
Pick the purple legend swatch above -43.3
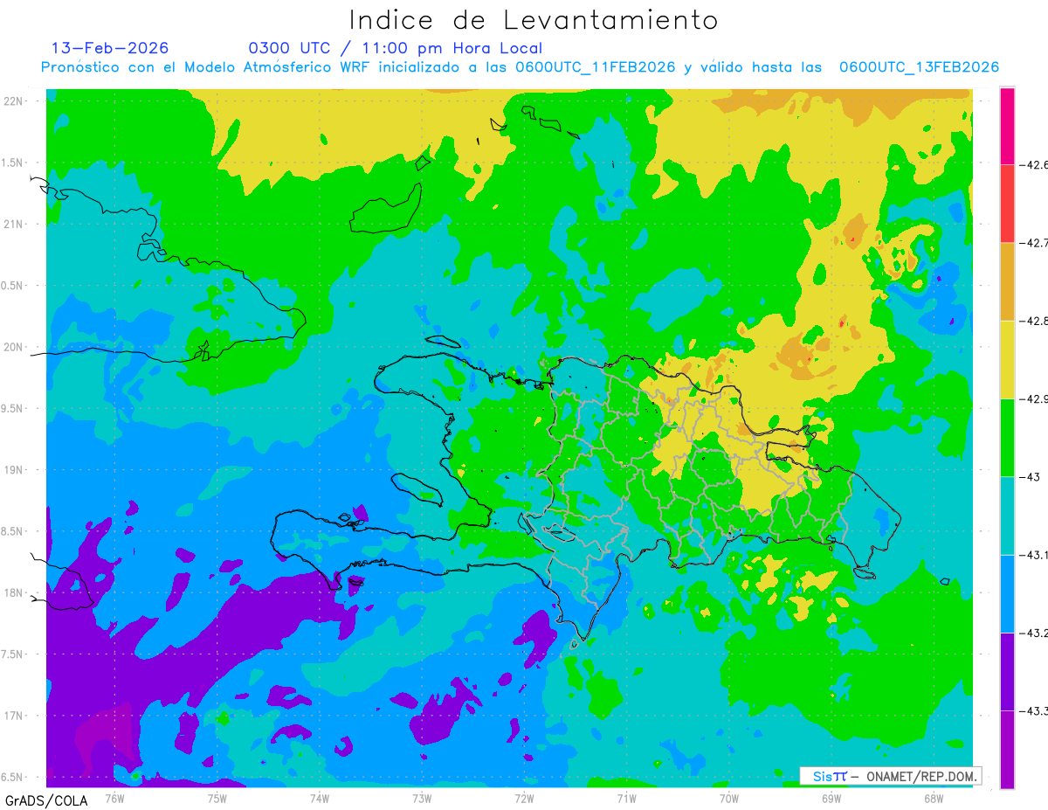(x=1007, y=671)
